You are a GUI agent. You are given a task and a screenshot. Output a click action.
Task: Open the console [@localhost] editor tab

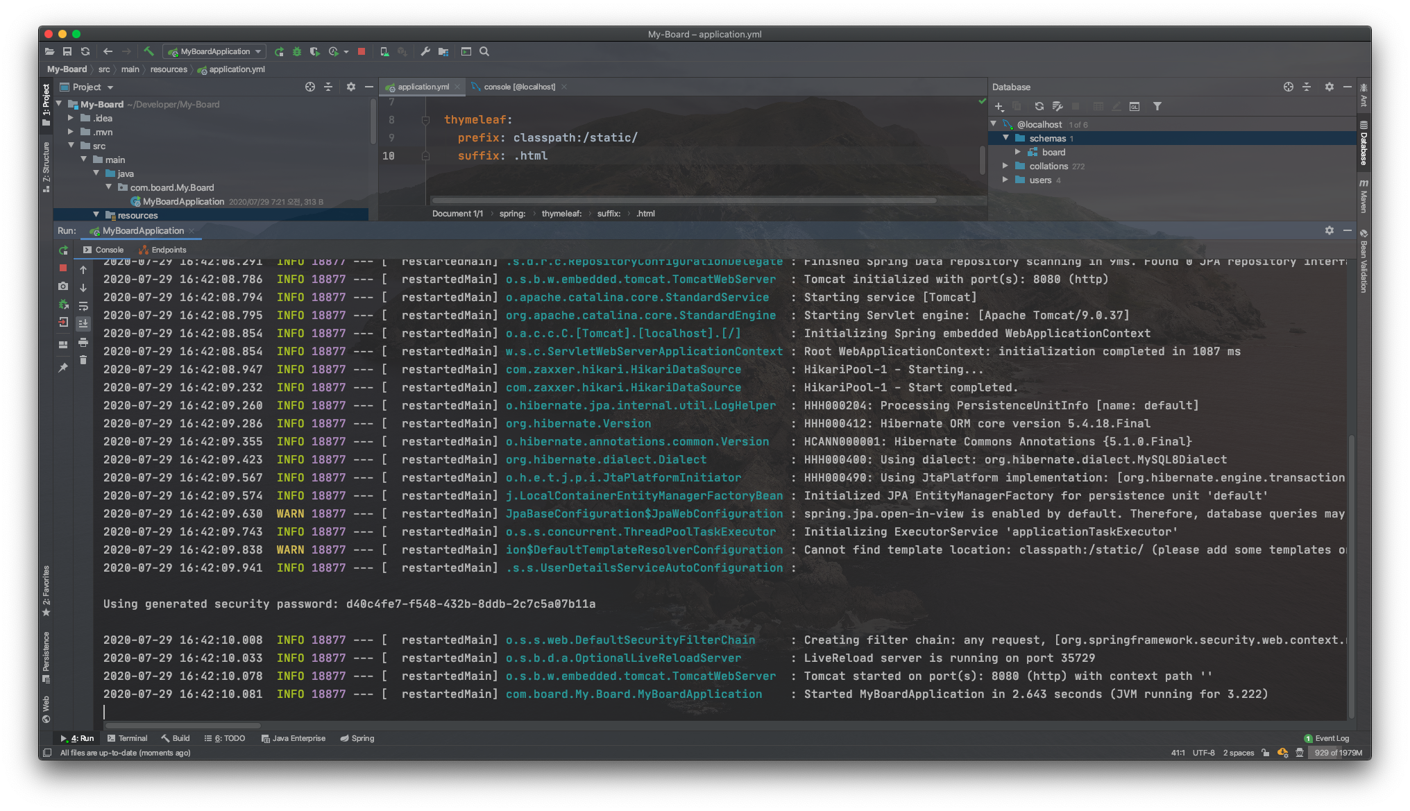[x=518, y=87]
